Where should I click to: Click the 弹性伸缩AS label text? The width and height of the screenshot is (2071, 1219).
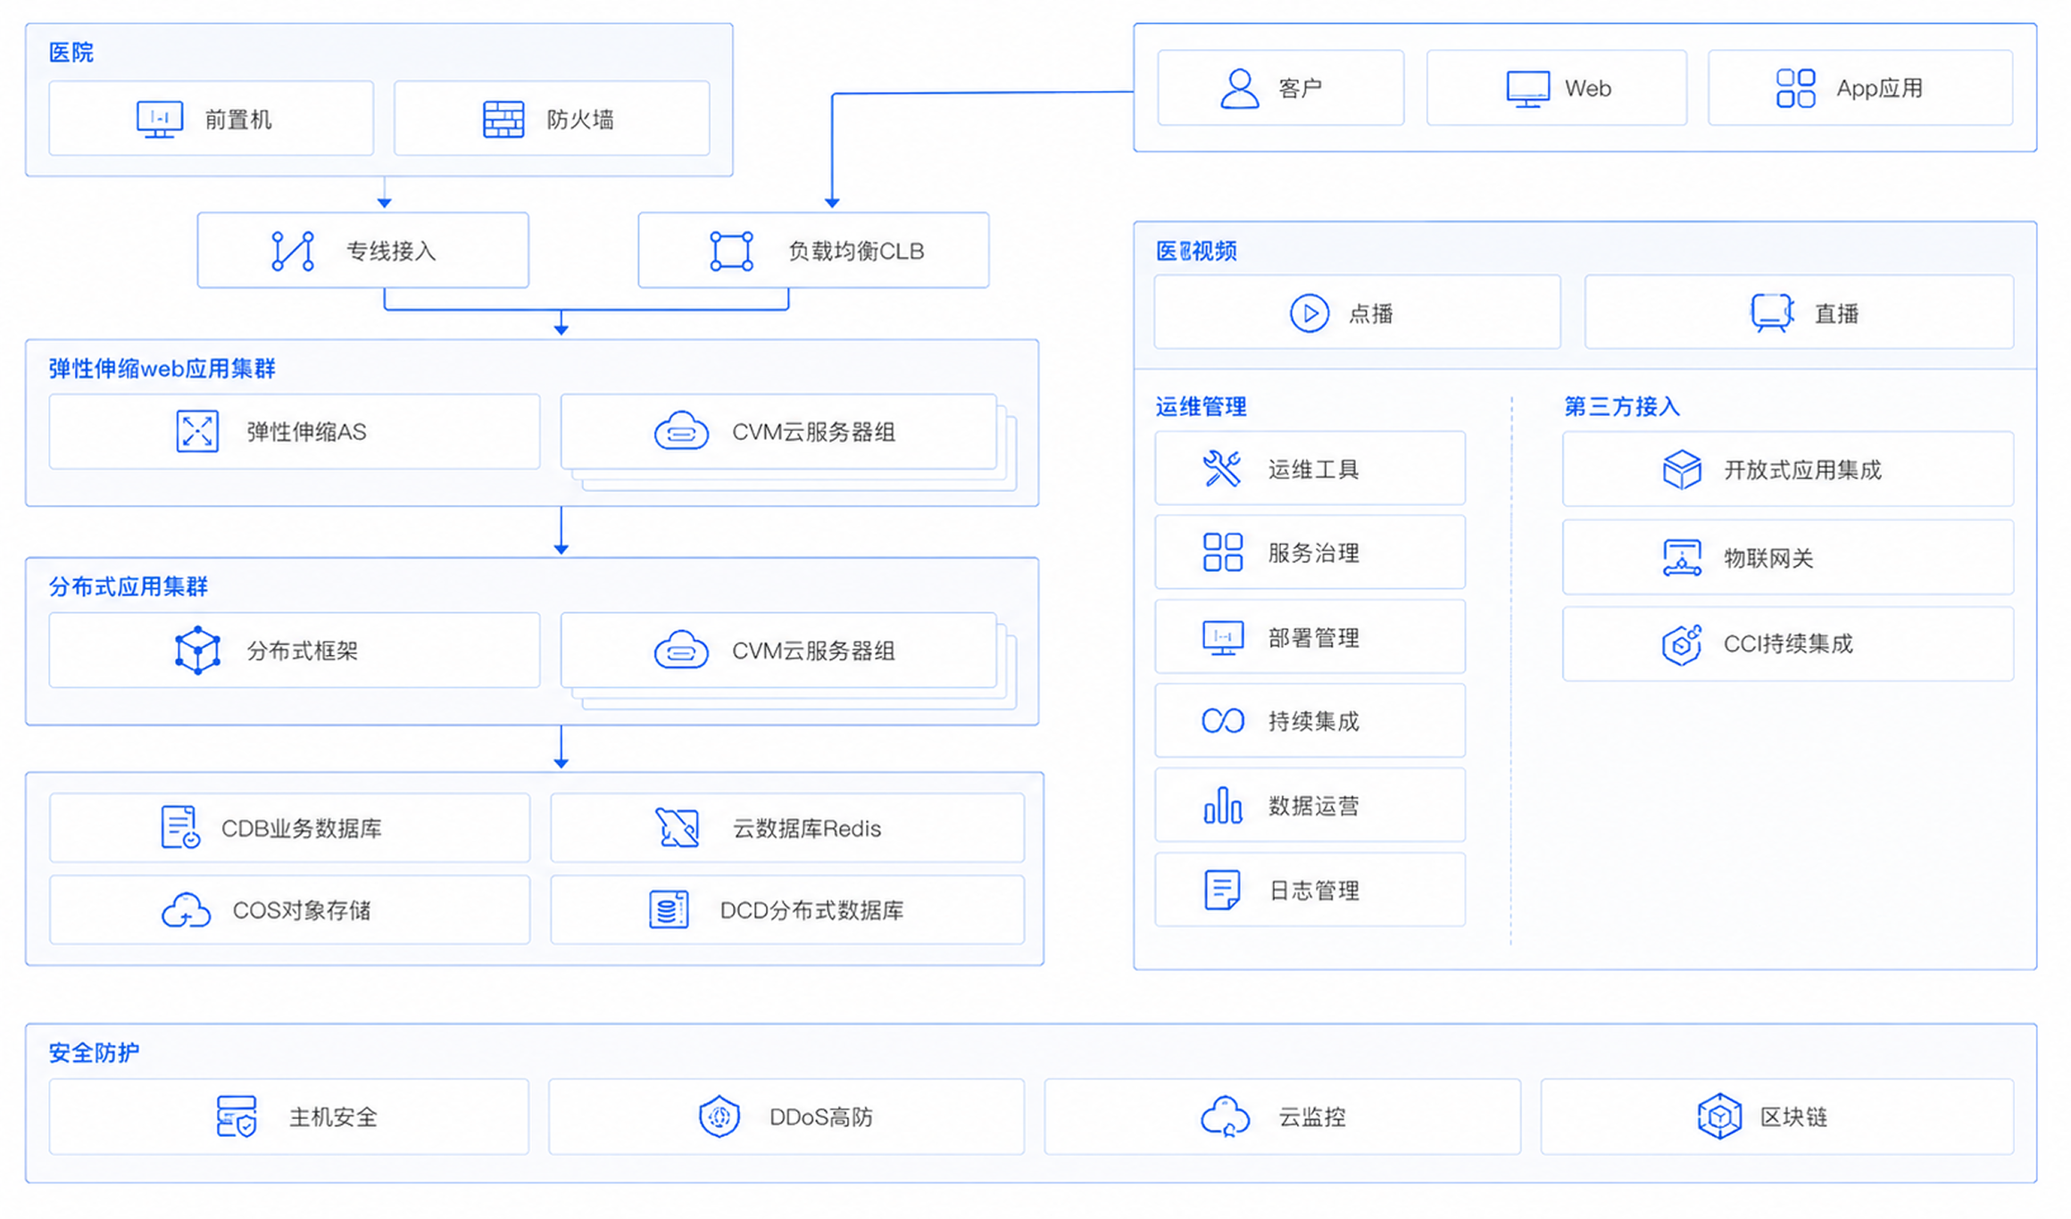click(x=306, y=432)
